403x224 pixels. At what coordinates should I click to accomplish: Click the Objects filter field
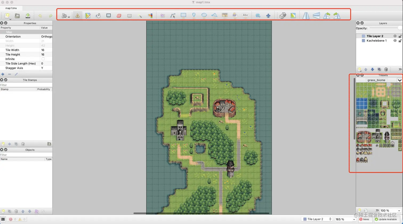pos(26,155)
